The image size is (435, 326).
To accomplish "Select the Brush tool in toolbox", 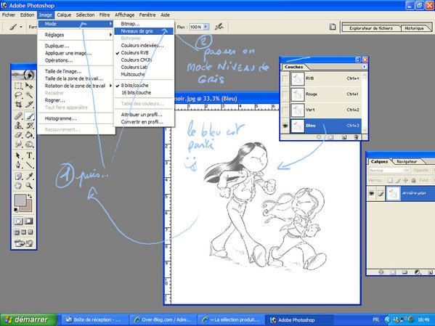I will click(29, 116).
